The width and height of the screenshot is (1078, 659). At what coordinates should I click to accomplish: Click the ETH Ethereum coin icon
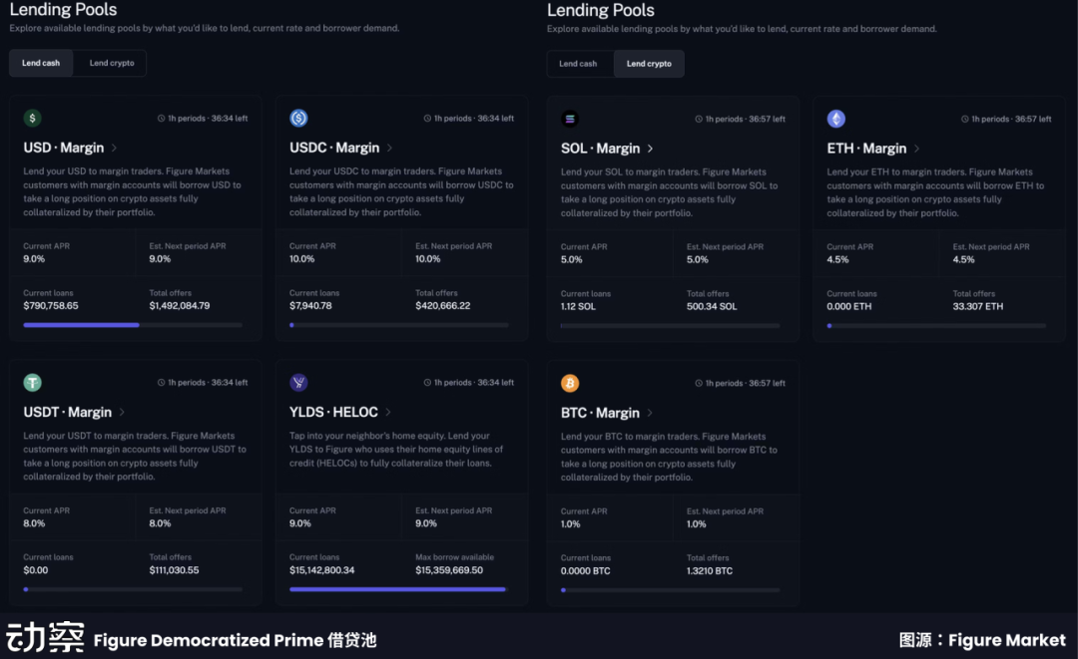pos(836,120)
